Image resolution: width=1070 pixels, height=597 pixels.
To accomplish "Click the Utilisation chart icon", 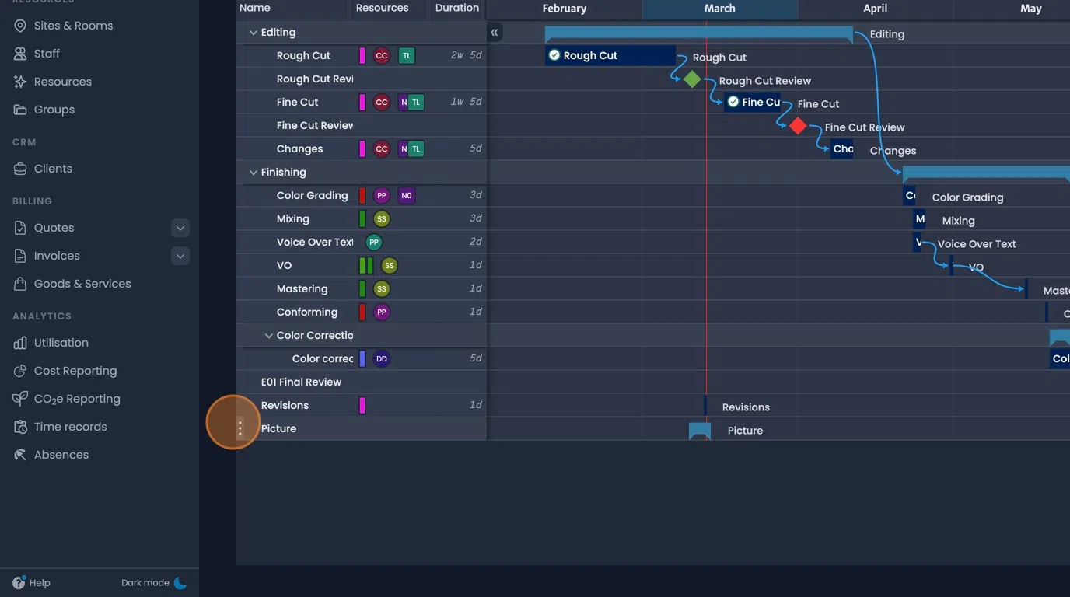I will [x=21, y=342].
